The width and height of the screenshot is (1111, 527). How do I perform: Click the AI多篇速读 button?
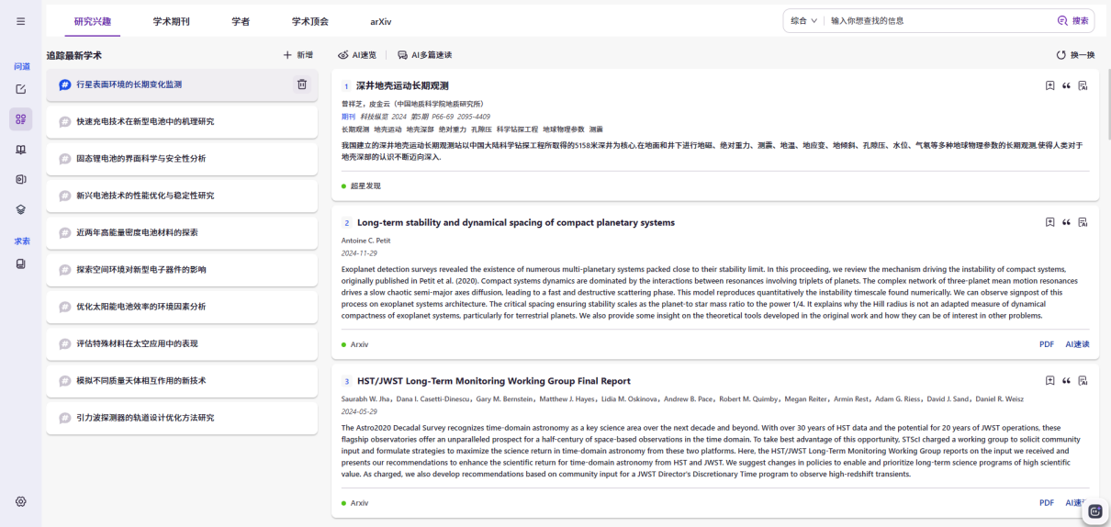424,55
